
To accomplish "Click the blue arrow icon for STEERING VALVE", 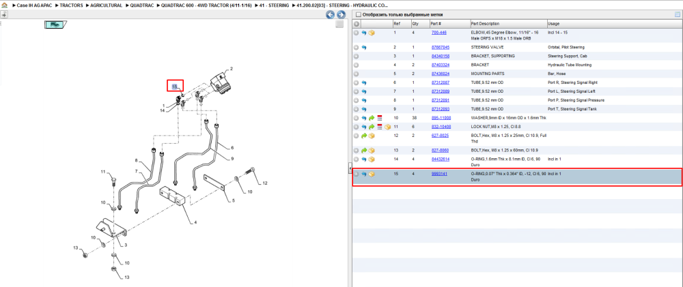I will pyautogui.click(x=364, y=48).
